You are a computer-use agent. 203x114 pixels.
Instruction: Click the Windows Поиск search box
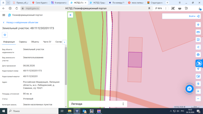(x=33, y=111)
